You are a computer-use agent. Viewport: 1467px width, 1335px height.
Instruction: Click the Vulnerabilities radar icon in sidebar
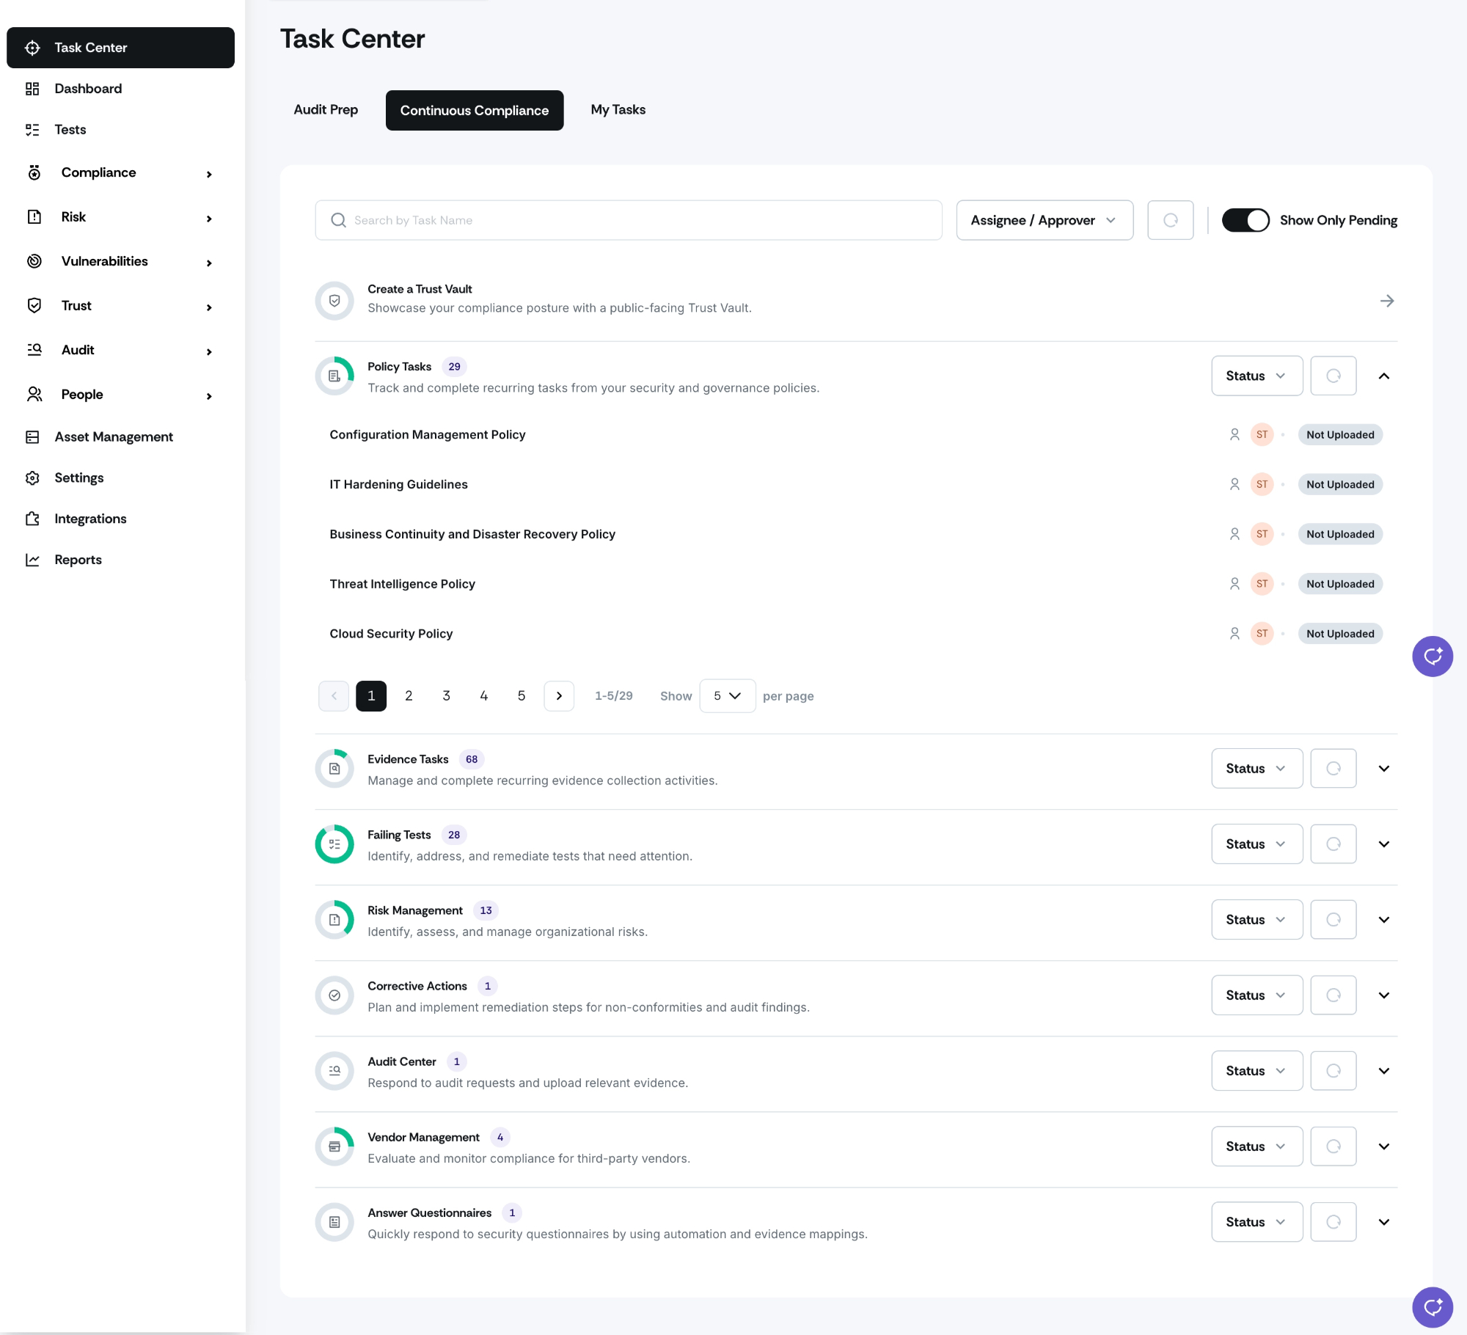click(x=34, y=261)
